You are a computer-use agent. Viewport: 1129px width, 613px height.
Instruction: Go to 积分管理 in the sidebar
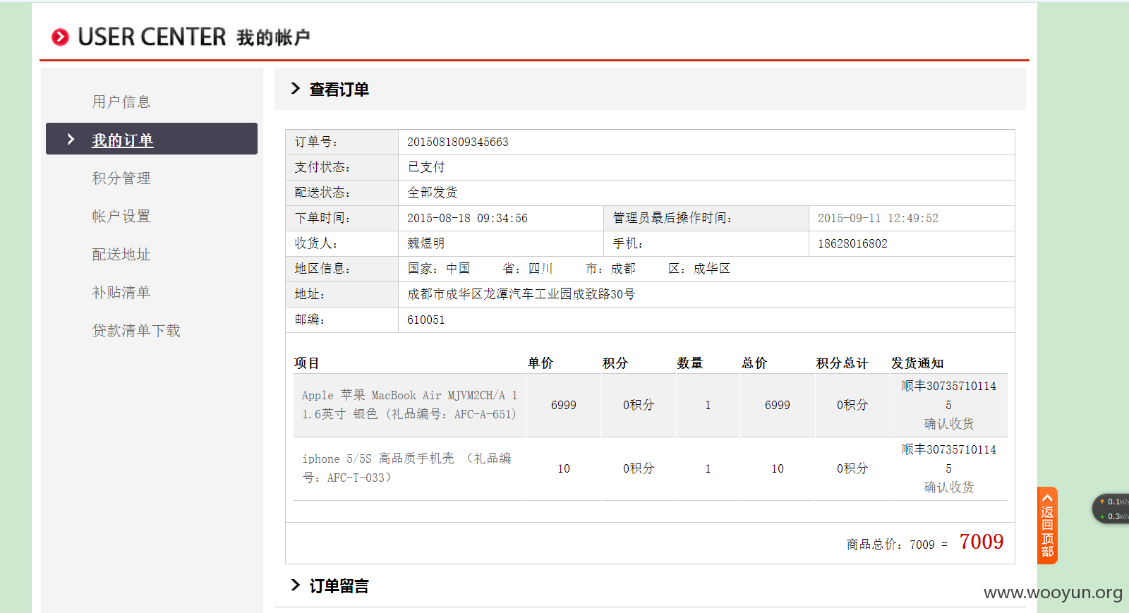(x=121, y=178)
